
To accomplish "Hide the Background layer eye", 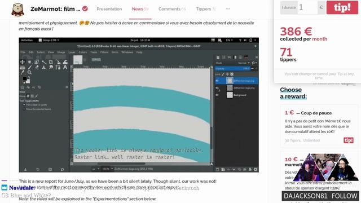I will click(x=217, y=95).
